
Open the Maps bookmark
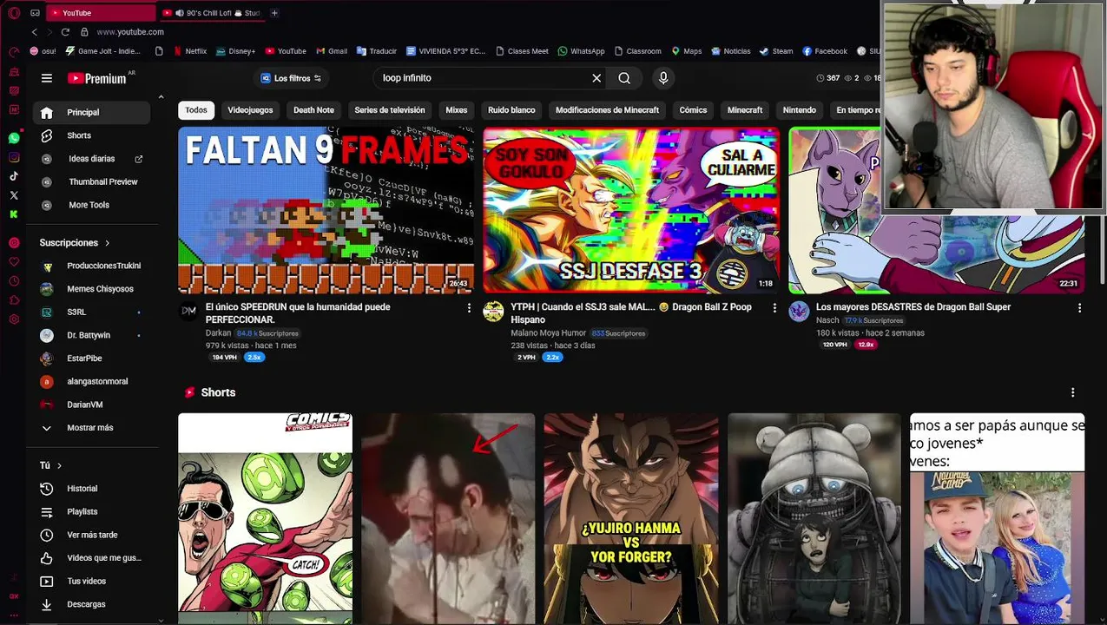point(686,51)
